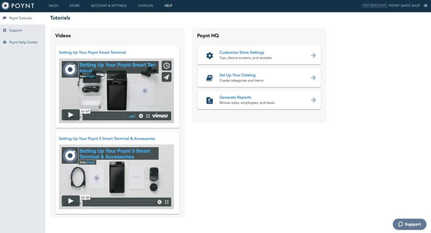Open Poynt Help Center sidebar link
The image size is (431, 233).
[x=23, y=42]
